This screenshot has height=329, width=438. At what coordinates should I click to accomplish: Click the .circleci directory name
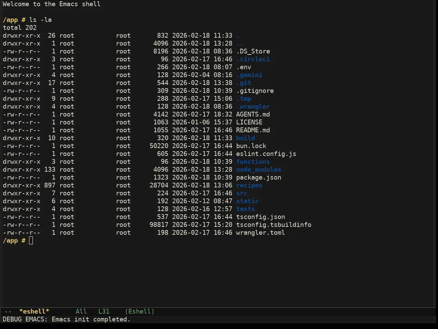click(253, 59)
